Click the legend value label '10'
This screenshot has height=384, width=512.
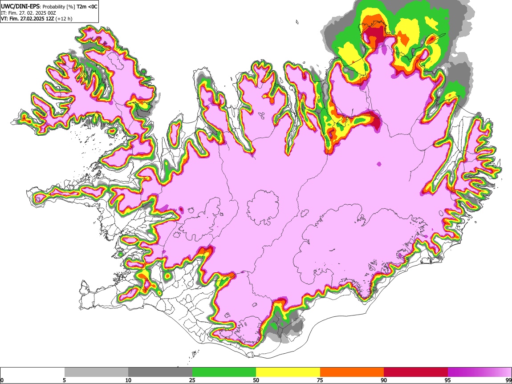tap(128, 380)
